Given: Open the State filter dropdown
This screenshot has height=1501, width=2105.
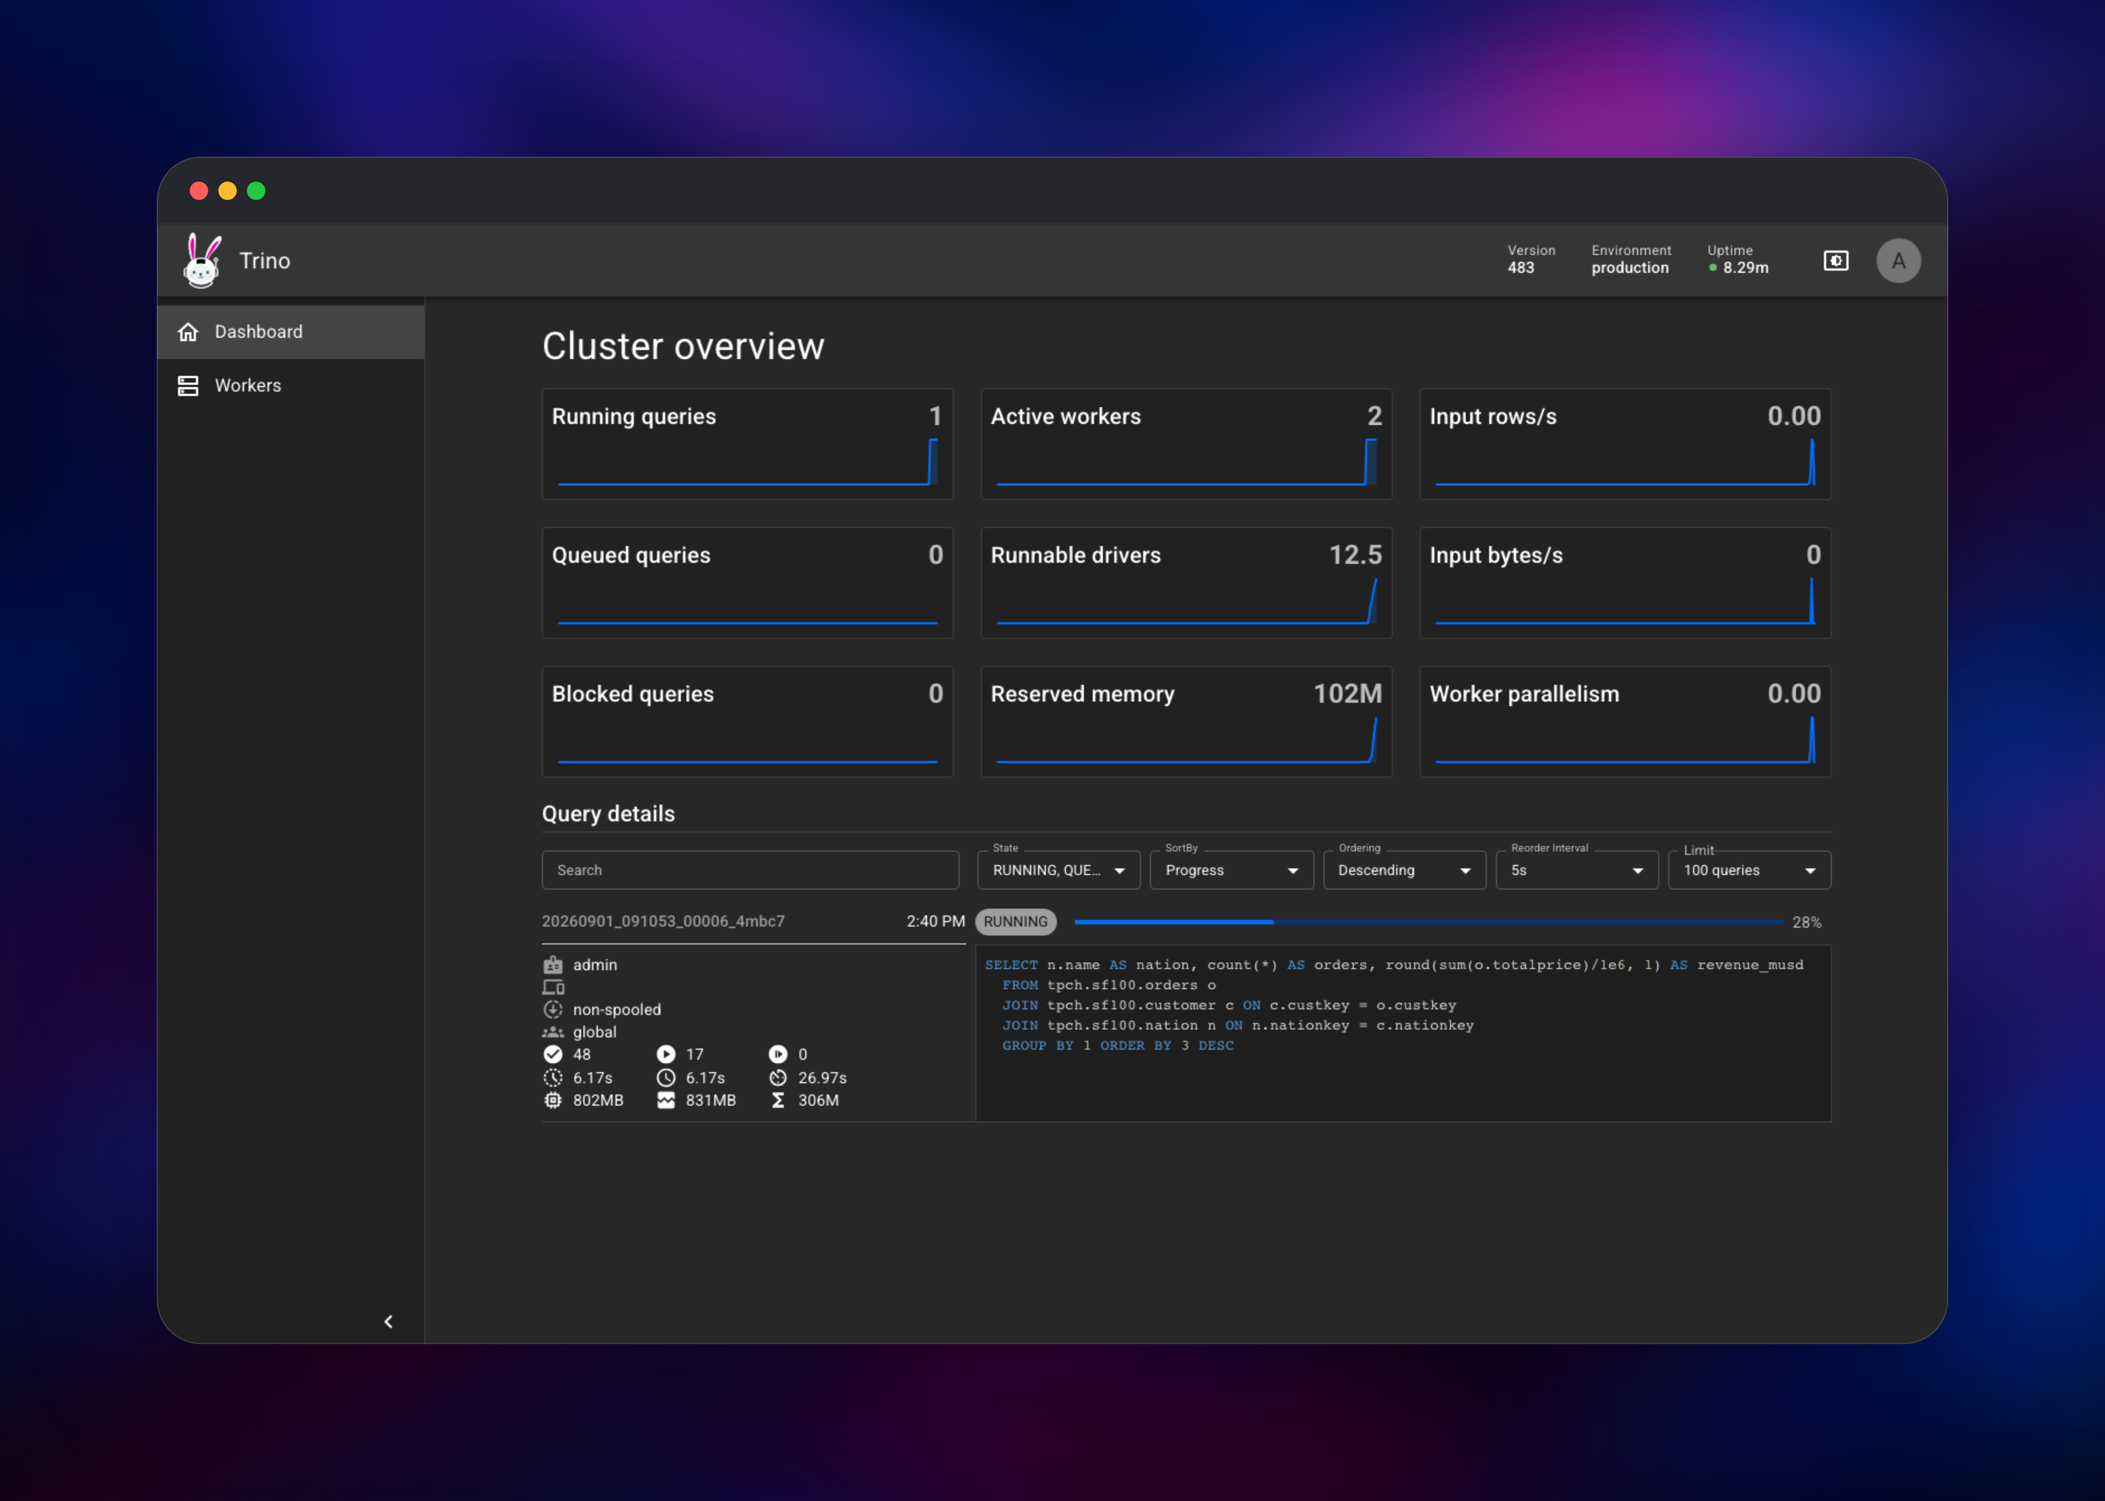Looking at the screenshot, I should (1059, 871).
